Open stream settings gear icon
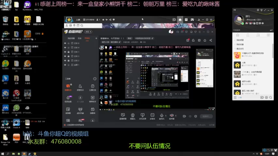Screen dimensions: 278x156 click(196, 116)
